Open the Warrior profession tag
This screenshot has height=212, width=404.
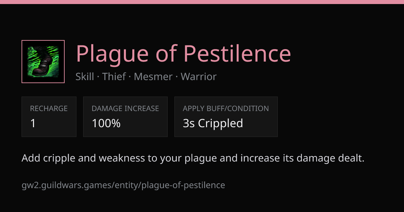(199, 77)
